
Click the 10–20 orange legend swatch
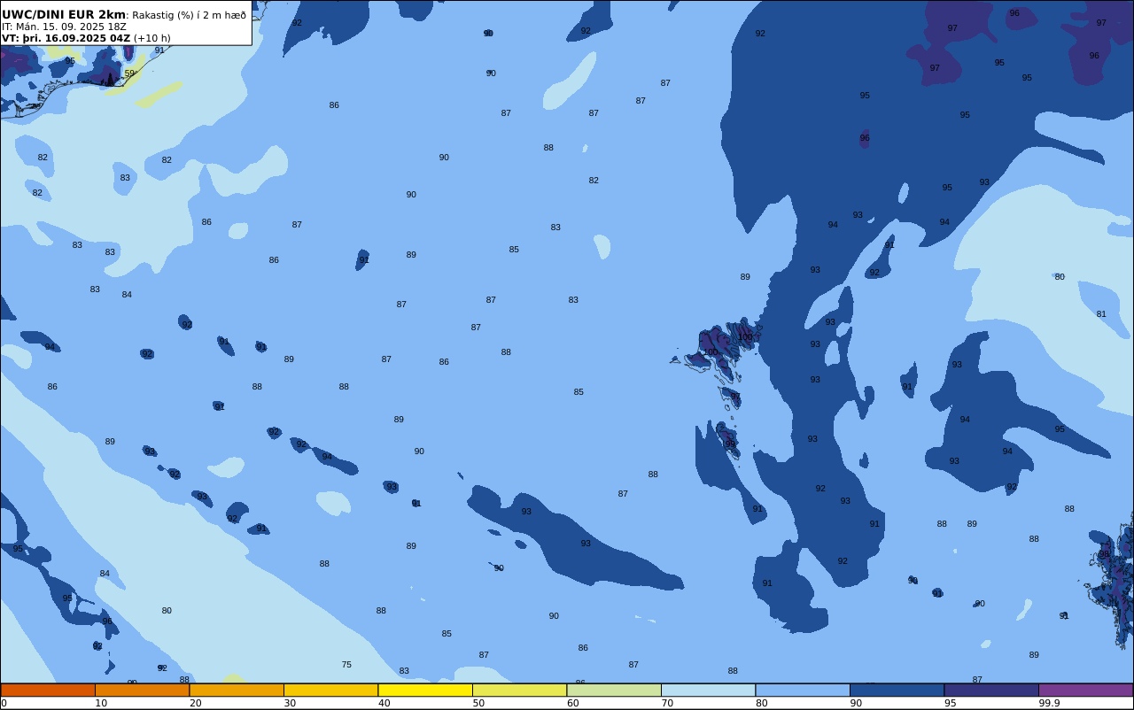click(x=142, y=690)
